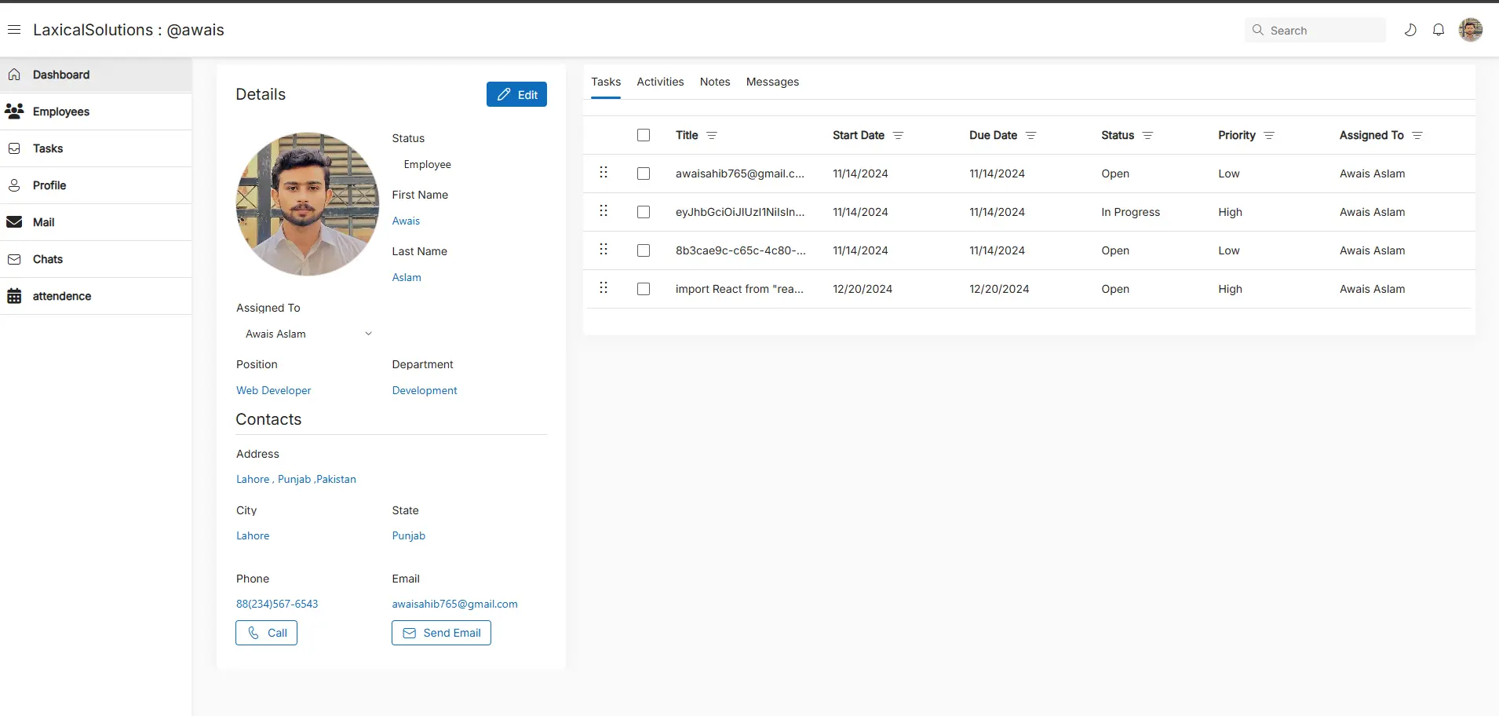Click the Send Email button
This screenshot has width=1499, height=716.
[440, 632]
